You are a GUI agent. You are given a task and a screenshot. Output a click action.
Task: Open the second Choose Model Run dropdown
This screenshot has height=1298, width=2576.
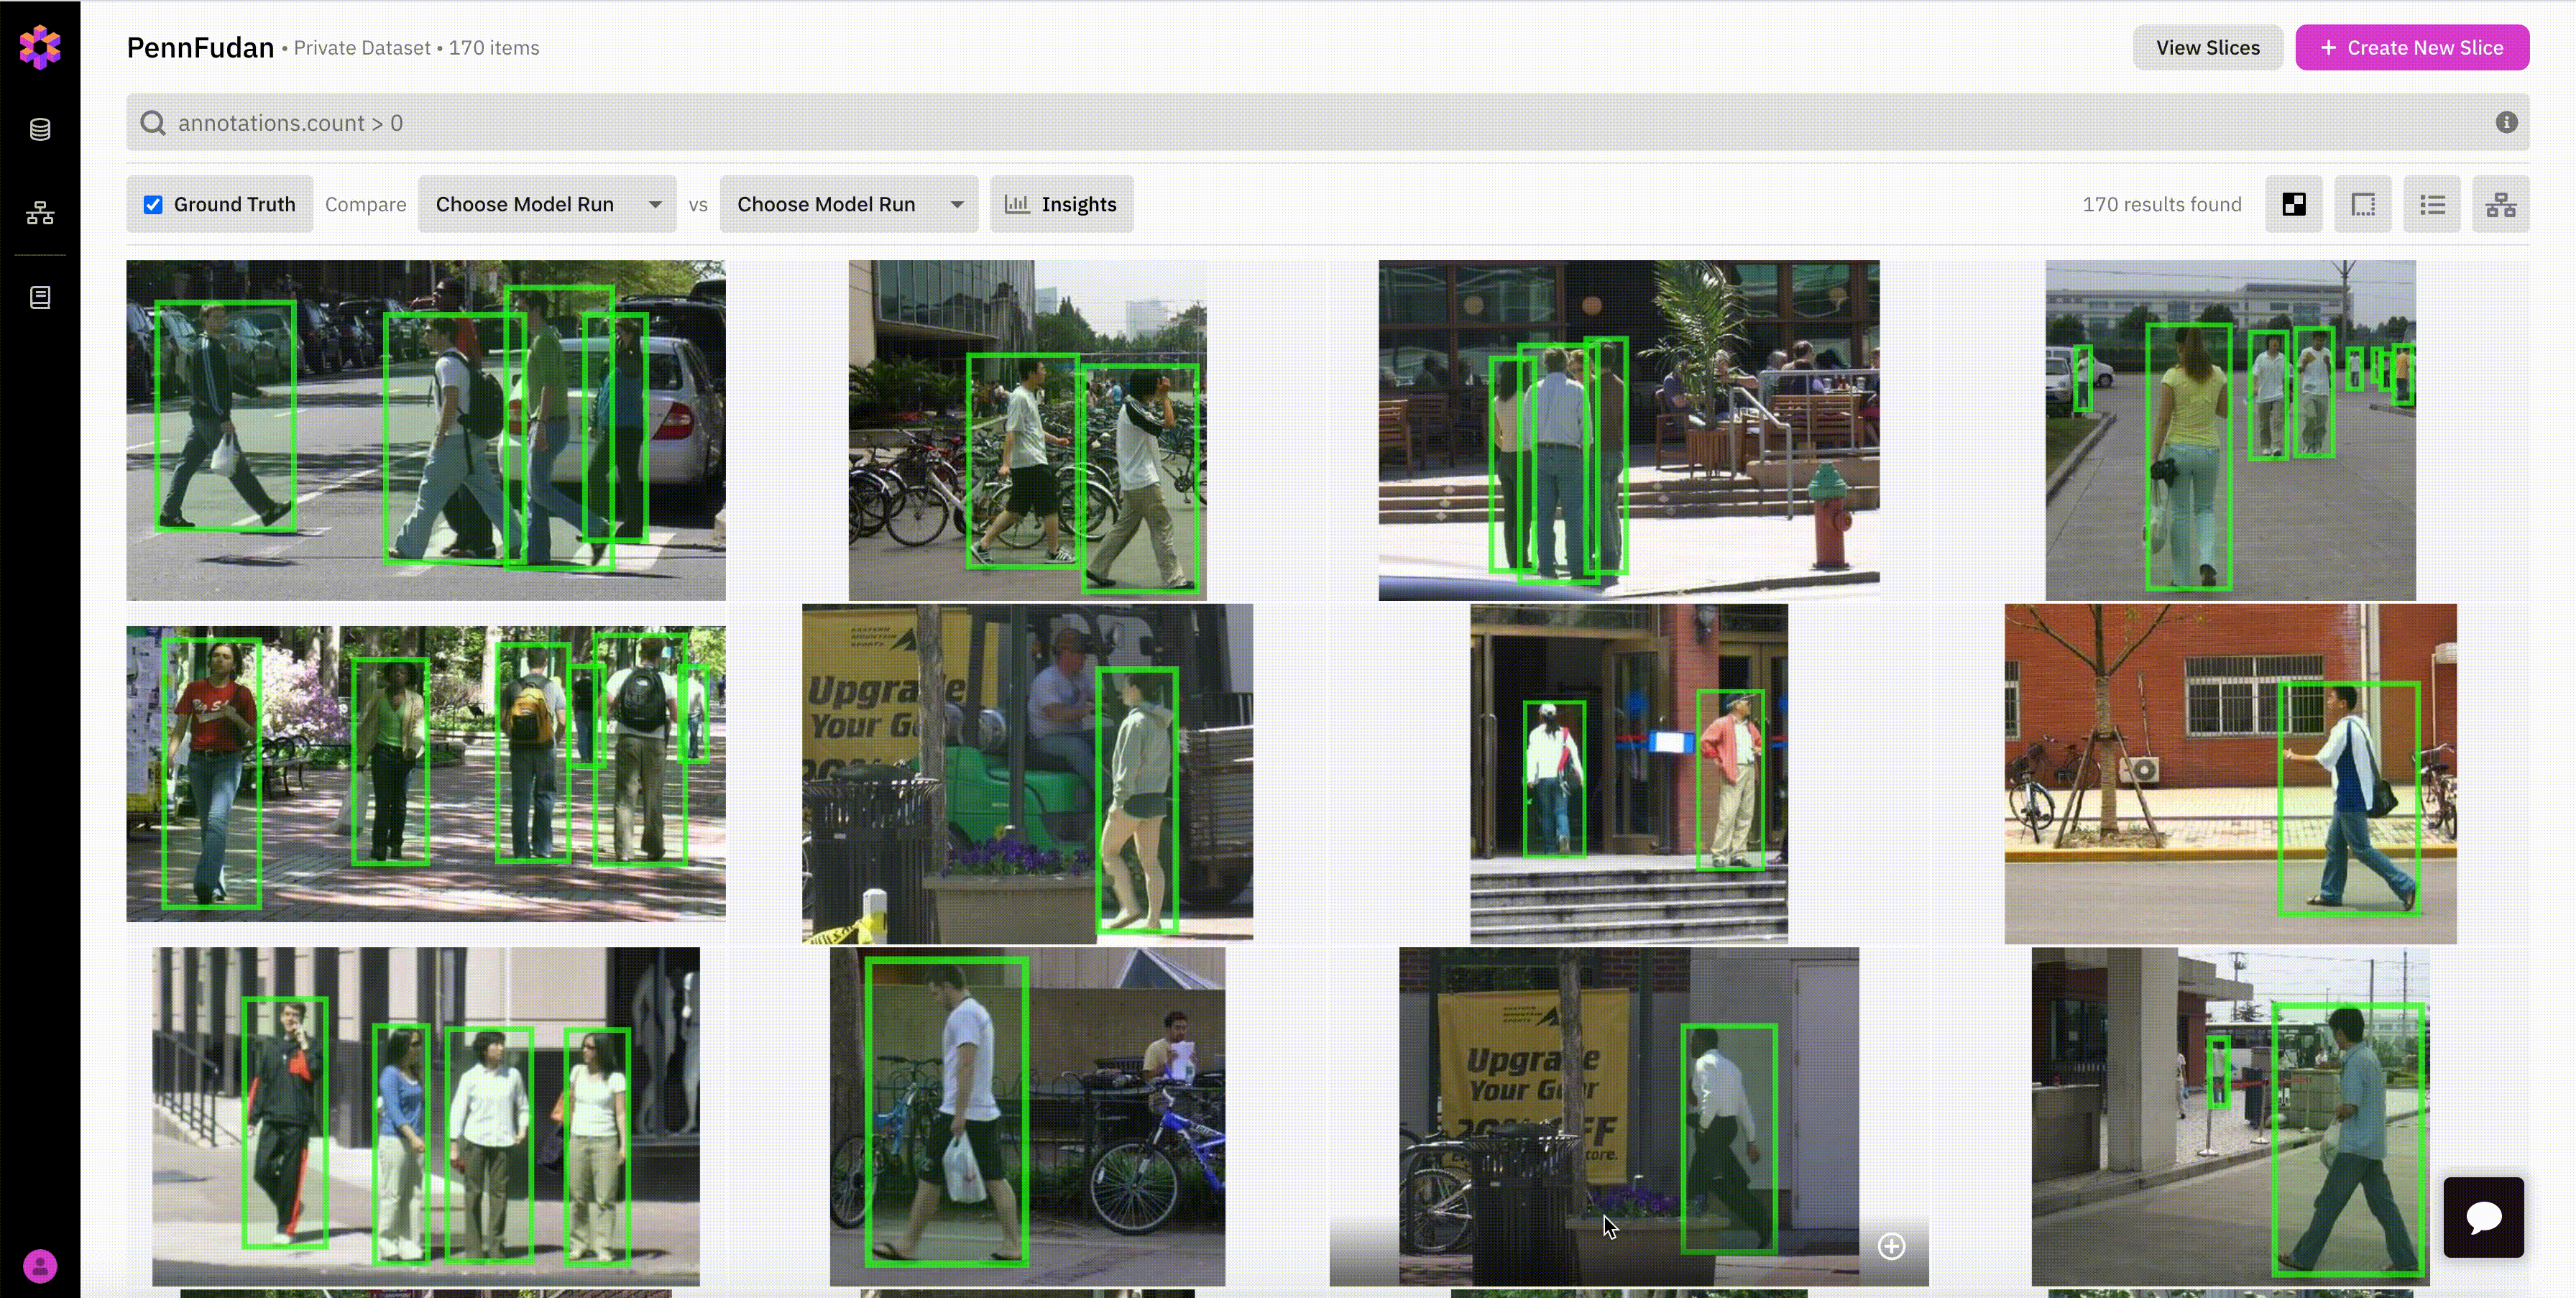click(849, 204)
